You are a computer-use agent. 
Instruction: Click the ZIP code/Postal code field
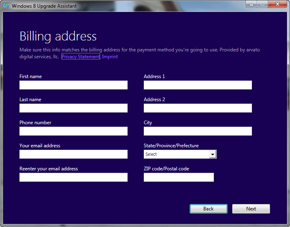[179, 177]
